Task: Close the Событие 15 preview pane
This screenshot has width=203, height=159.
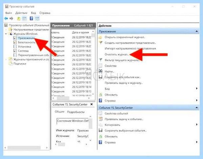Action: [92, 104]
